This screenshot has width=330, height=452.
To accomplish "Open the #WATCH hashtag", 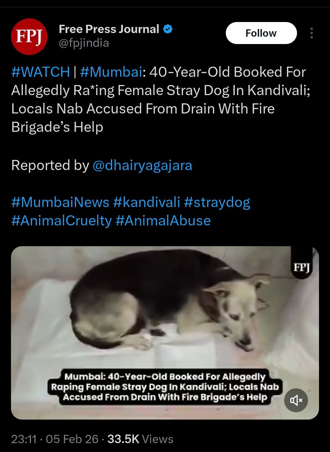I will pyautogui.click(x=41, y=72).
